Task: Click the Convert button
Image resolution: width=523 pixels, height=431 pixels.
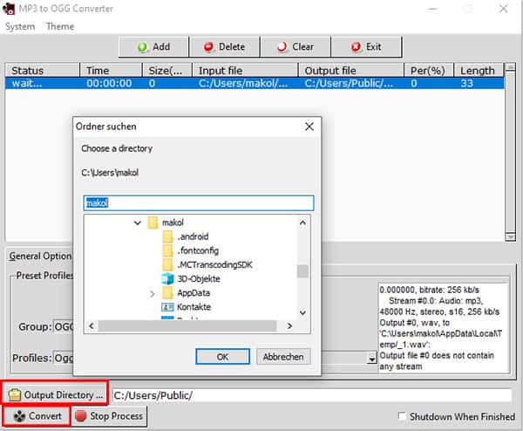Action: (37, 416)
